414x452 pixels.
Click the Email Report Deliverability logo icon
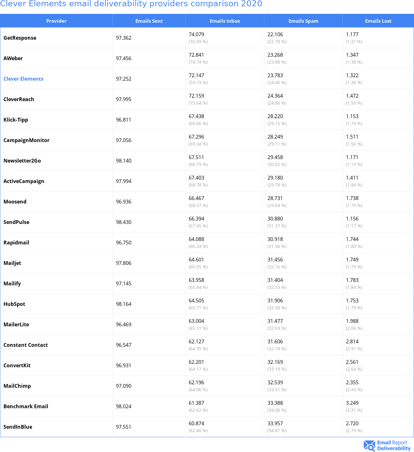[369, 446]
